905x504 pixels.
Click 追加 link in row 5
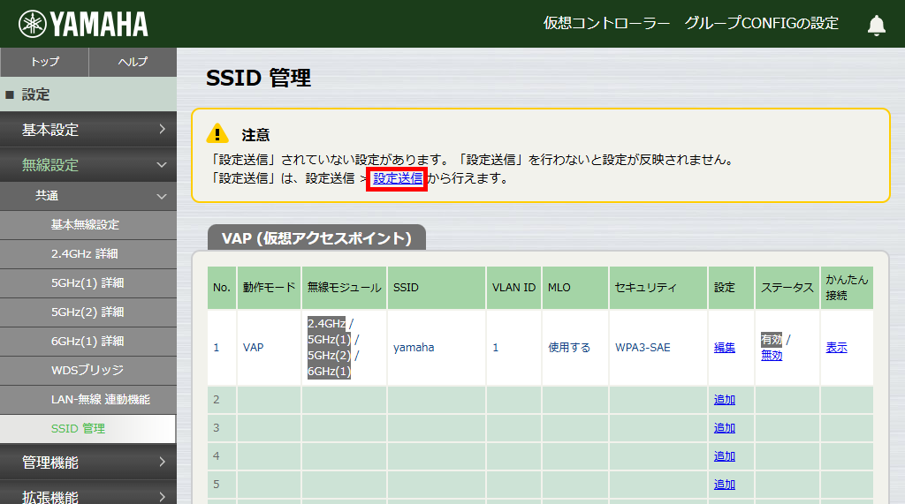click(725, 484)
